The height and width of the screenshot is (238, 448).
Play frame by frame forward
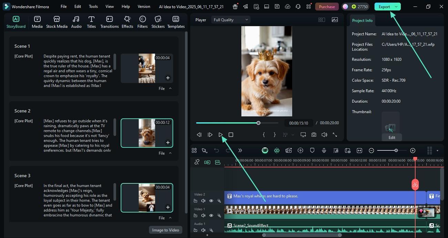pyautogui.click(x=210, y=135)
